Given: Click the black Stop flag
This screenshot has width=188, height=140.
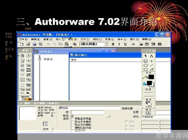Looking at the screenshot, I should click(28, 93).
